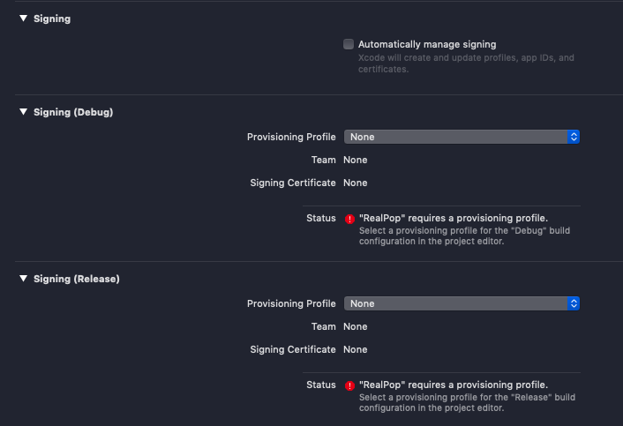Click the red error icon in Release status
The width and height of the screenshot is (623, 426).
pos(349,385)
